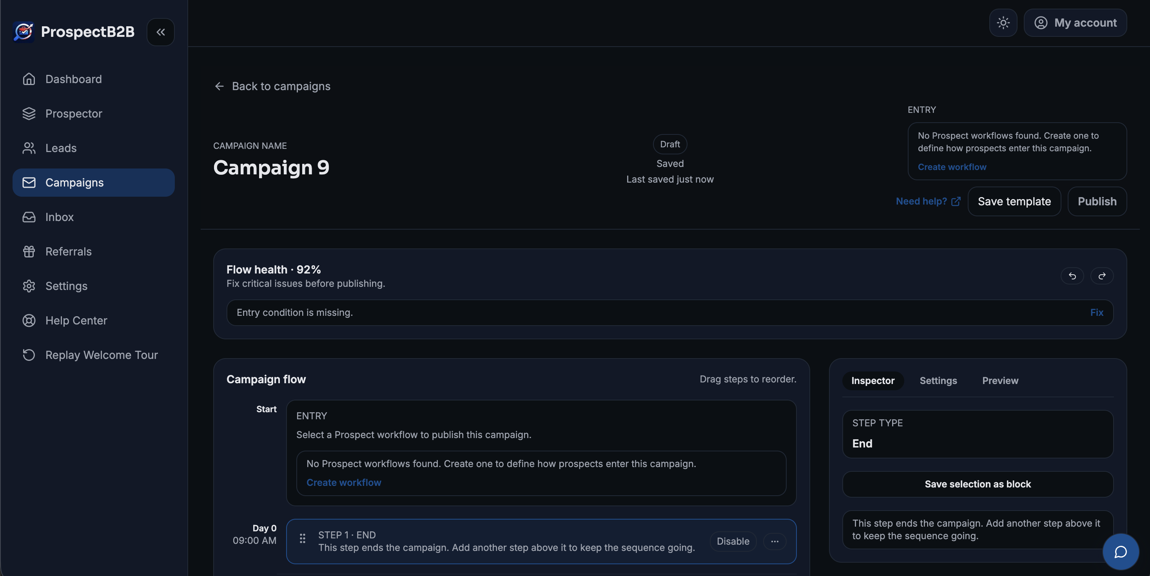Toggle light mode with the sun icon
The height and width of the screenshot is (576, 1150).
click(1003, 23)
